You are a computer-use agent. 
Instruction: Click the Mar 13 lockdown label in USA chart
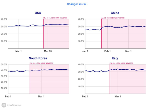(x=55, y=18)
